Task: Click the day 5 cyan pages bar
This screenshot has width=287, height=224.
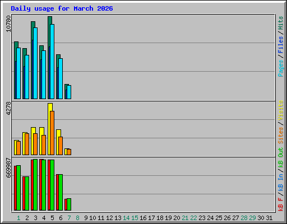Action: coord(52,62)
